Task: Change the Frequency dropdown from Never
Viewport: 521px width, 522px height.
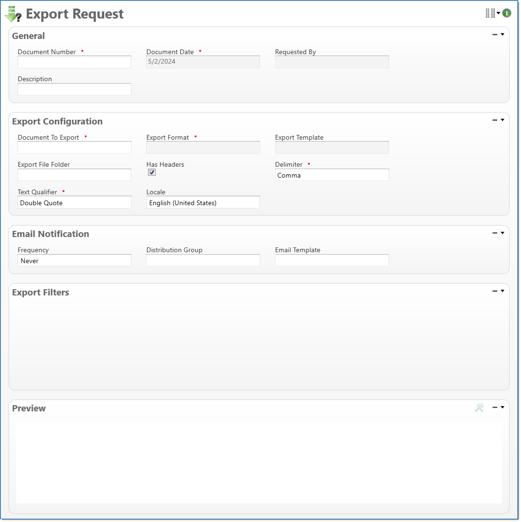Action: [74, 261]
